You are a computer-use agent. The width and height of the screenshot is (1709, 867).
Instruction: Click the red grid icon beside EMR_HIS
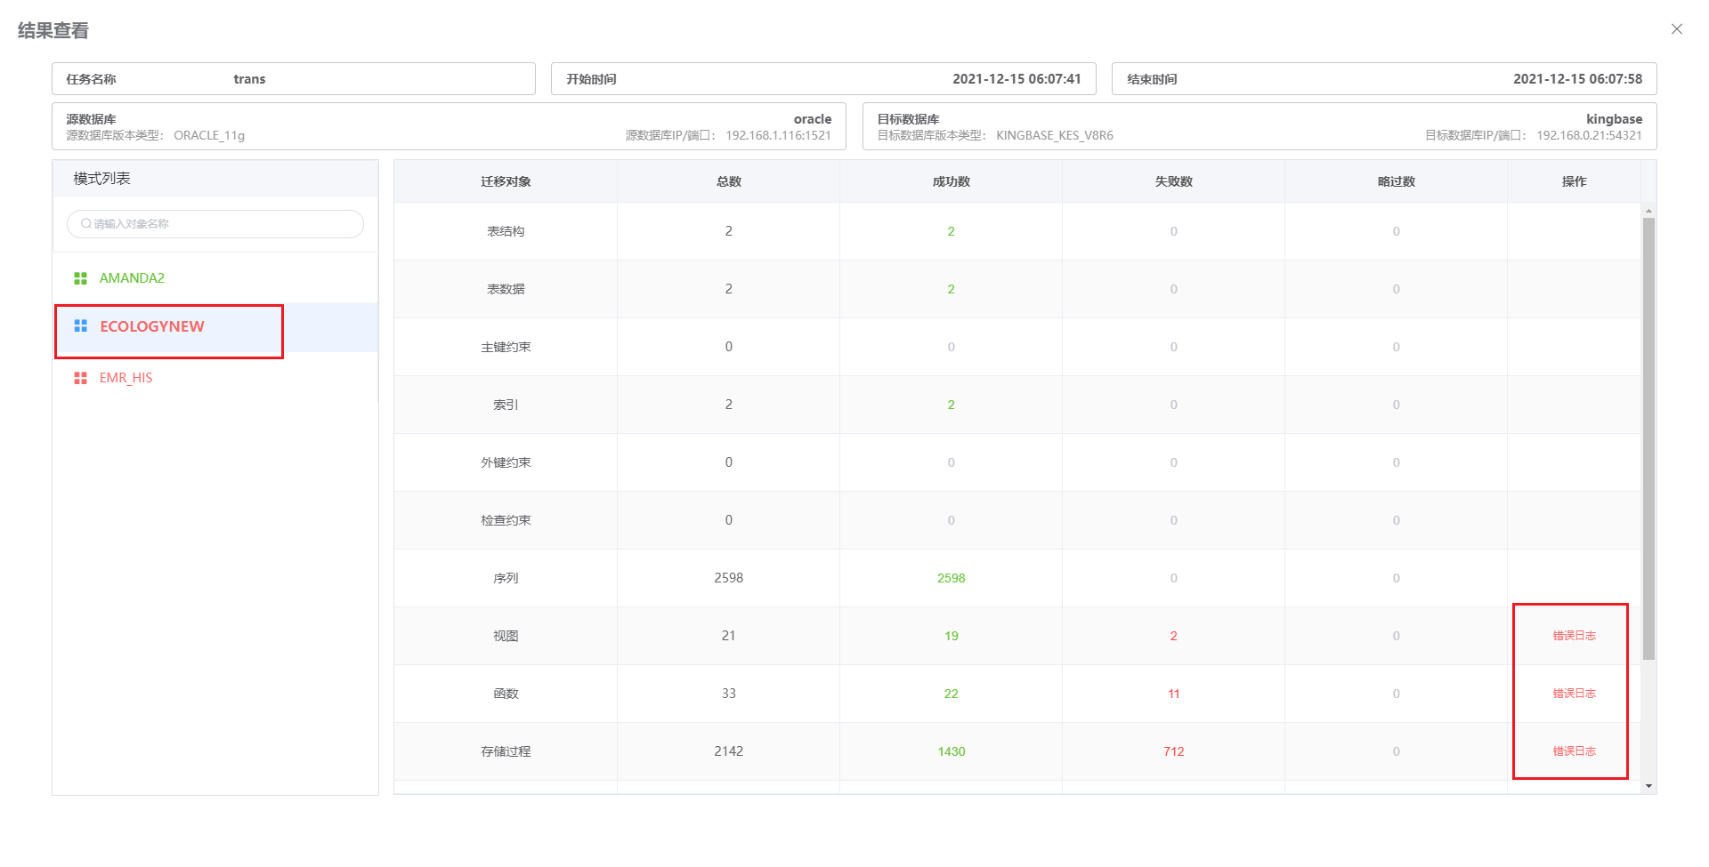pos(80,377)
